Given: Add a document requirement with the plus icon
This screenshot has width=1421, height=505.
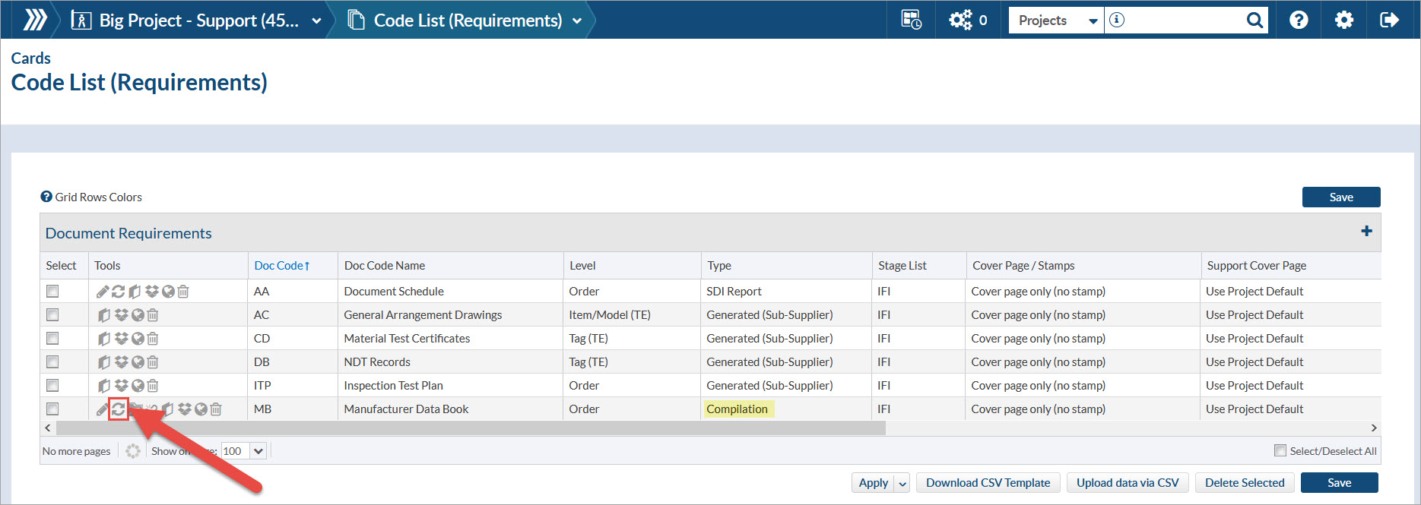Looking at the screenshot, I should 1366,232.
